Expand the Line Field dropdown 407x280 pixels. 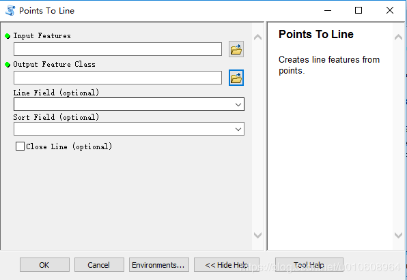[238, 105]
